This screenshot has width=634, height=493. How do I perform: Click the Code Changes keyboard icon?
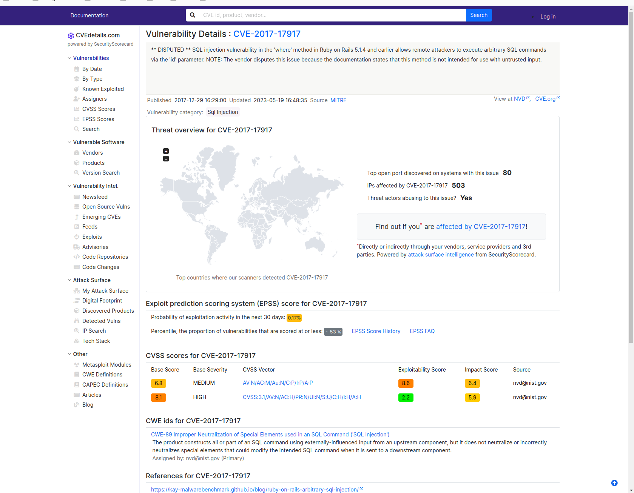click(x=77, y=267)
